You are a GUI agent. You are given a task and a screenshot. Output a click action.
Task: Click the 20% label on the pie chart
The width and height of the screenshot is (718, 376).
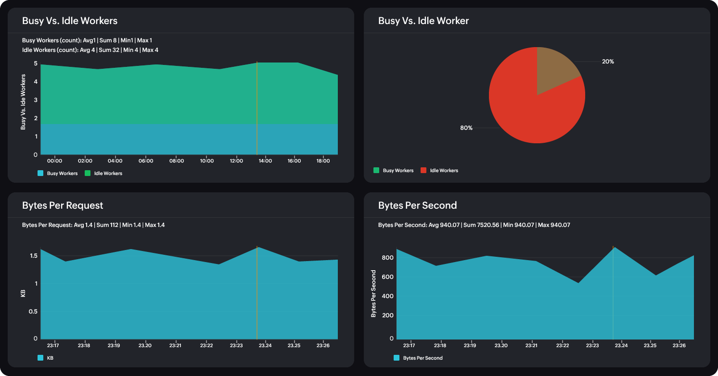tap(609, 62)
